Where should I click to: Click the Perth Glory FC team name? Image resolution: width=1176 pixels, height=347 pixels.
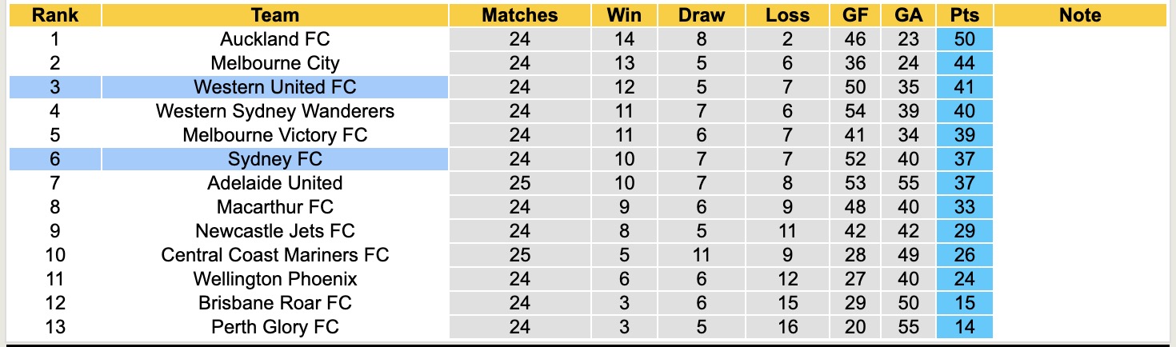274,327
